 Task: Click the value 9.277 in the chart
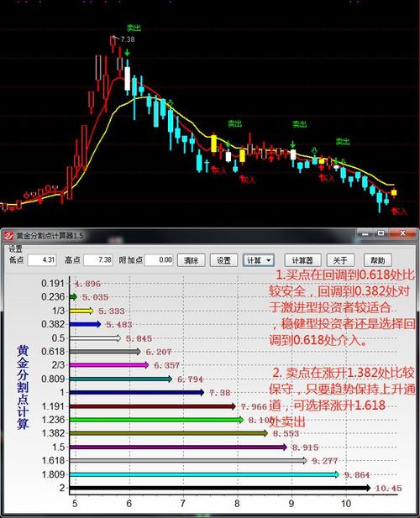pos(325,461)
